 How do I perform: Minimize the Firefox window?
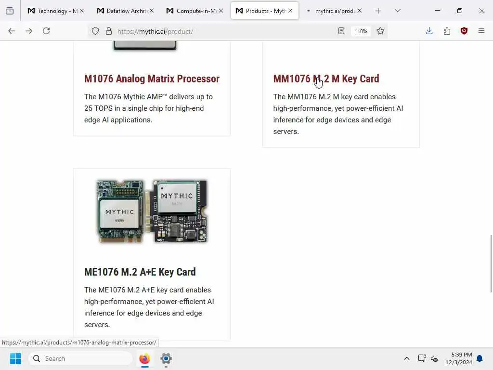coord(438,11)
